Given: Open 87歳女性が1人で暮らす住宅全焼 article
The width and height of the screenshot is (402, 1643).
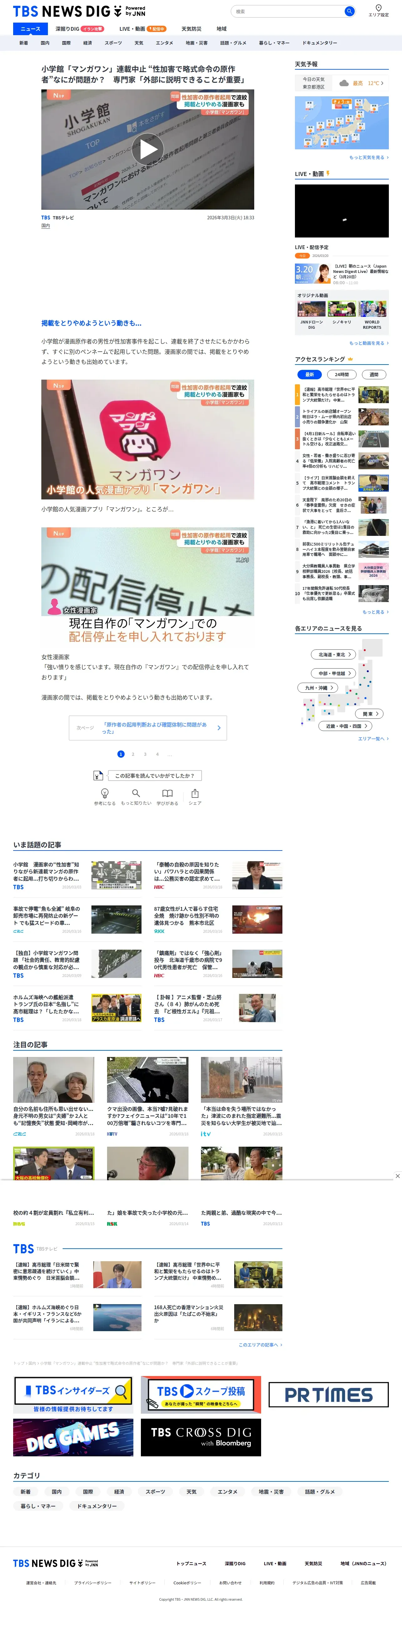Looking at the screenshot, I should [x=218, y=919].
